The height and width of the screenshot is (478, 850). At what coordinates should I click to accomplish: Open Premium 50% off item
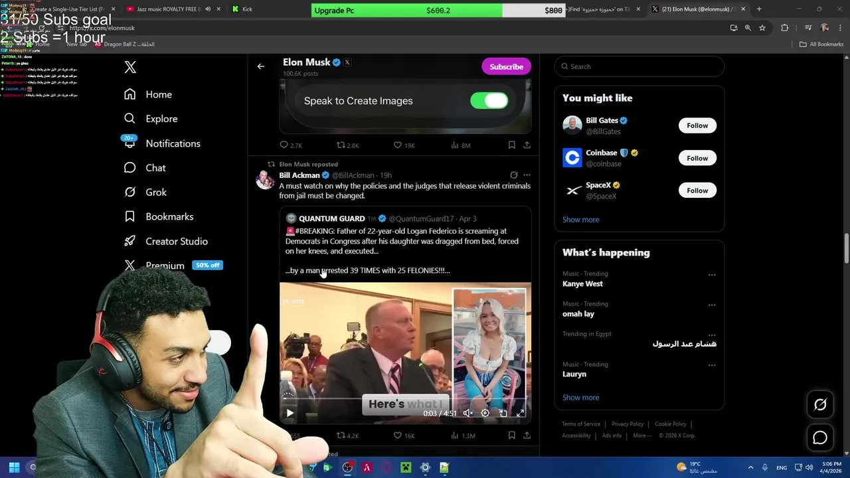coord(173,266)
